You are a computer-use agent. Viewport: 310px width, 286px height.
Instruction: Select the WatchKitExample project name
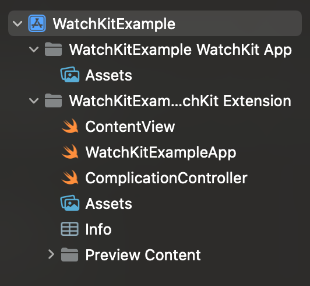tap(114, 24)
